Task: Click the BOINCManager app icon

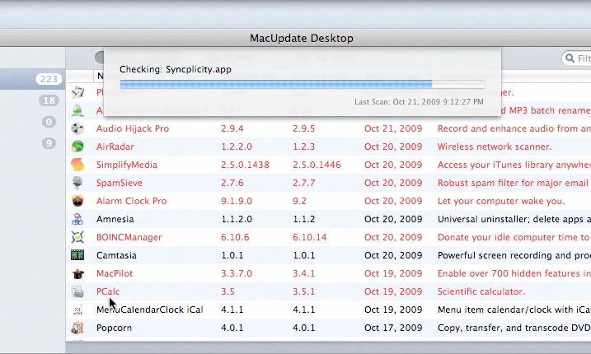Action: click(x=77, y=237)
